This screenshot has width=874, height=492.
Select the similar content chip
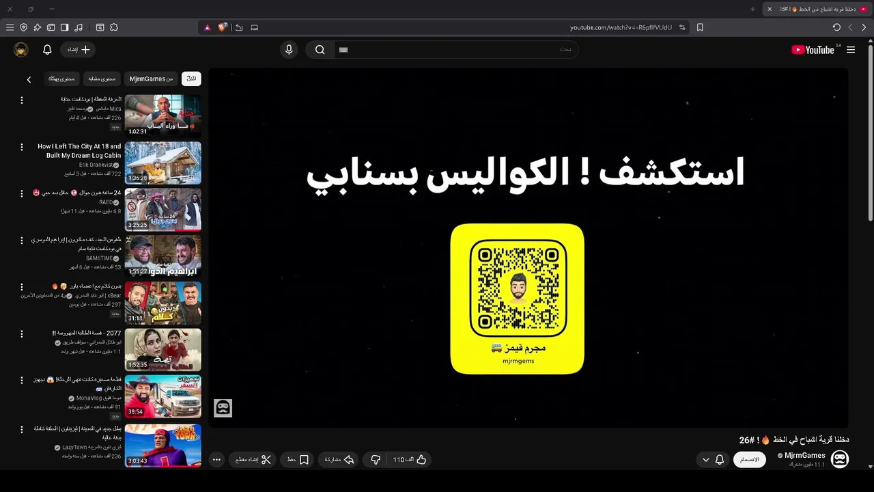(102, 79)
